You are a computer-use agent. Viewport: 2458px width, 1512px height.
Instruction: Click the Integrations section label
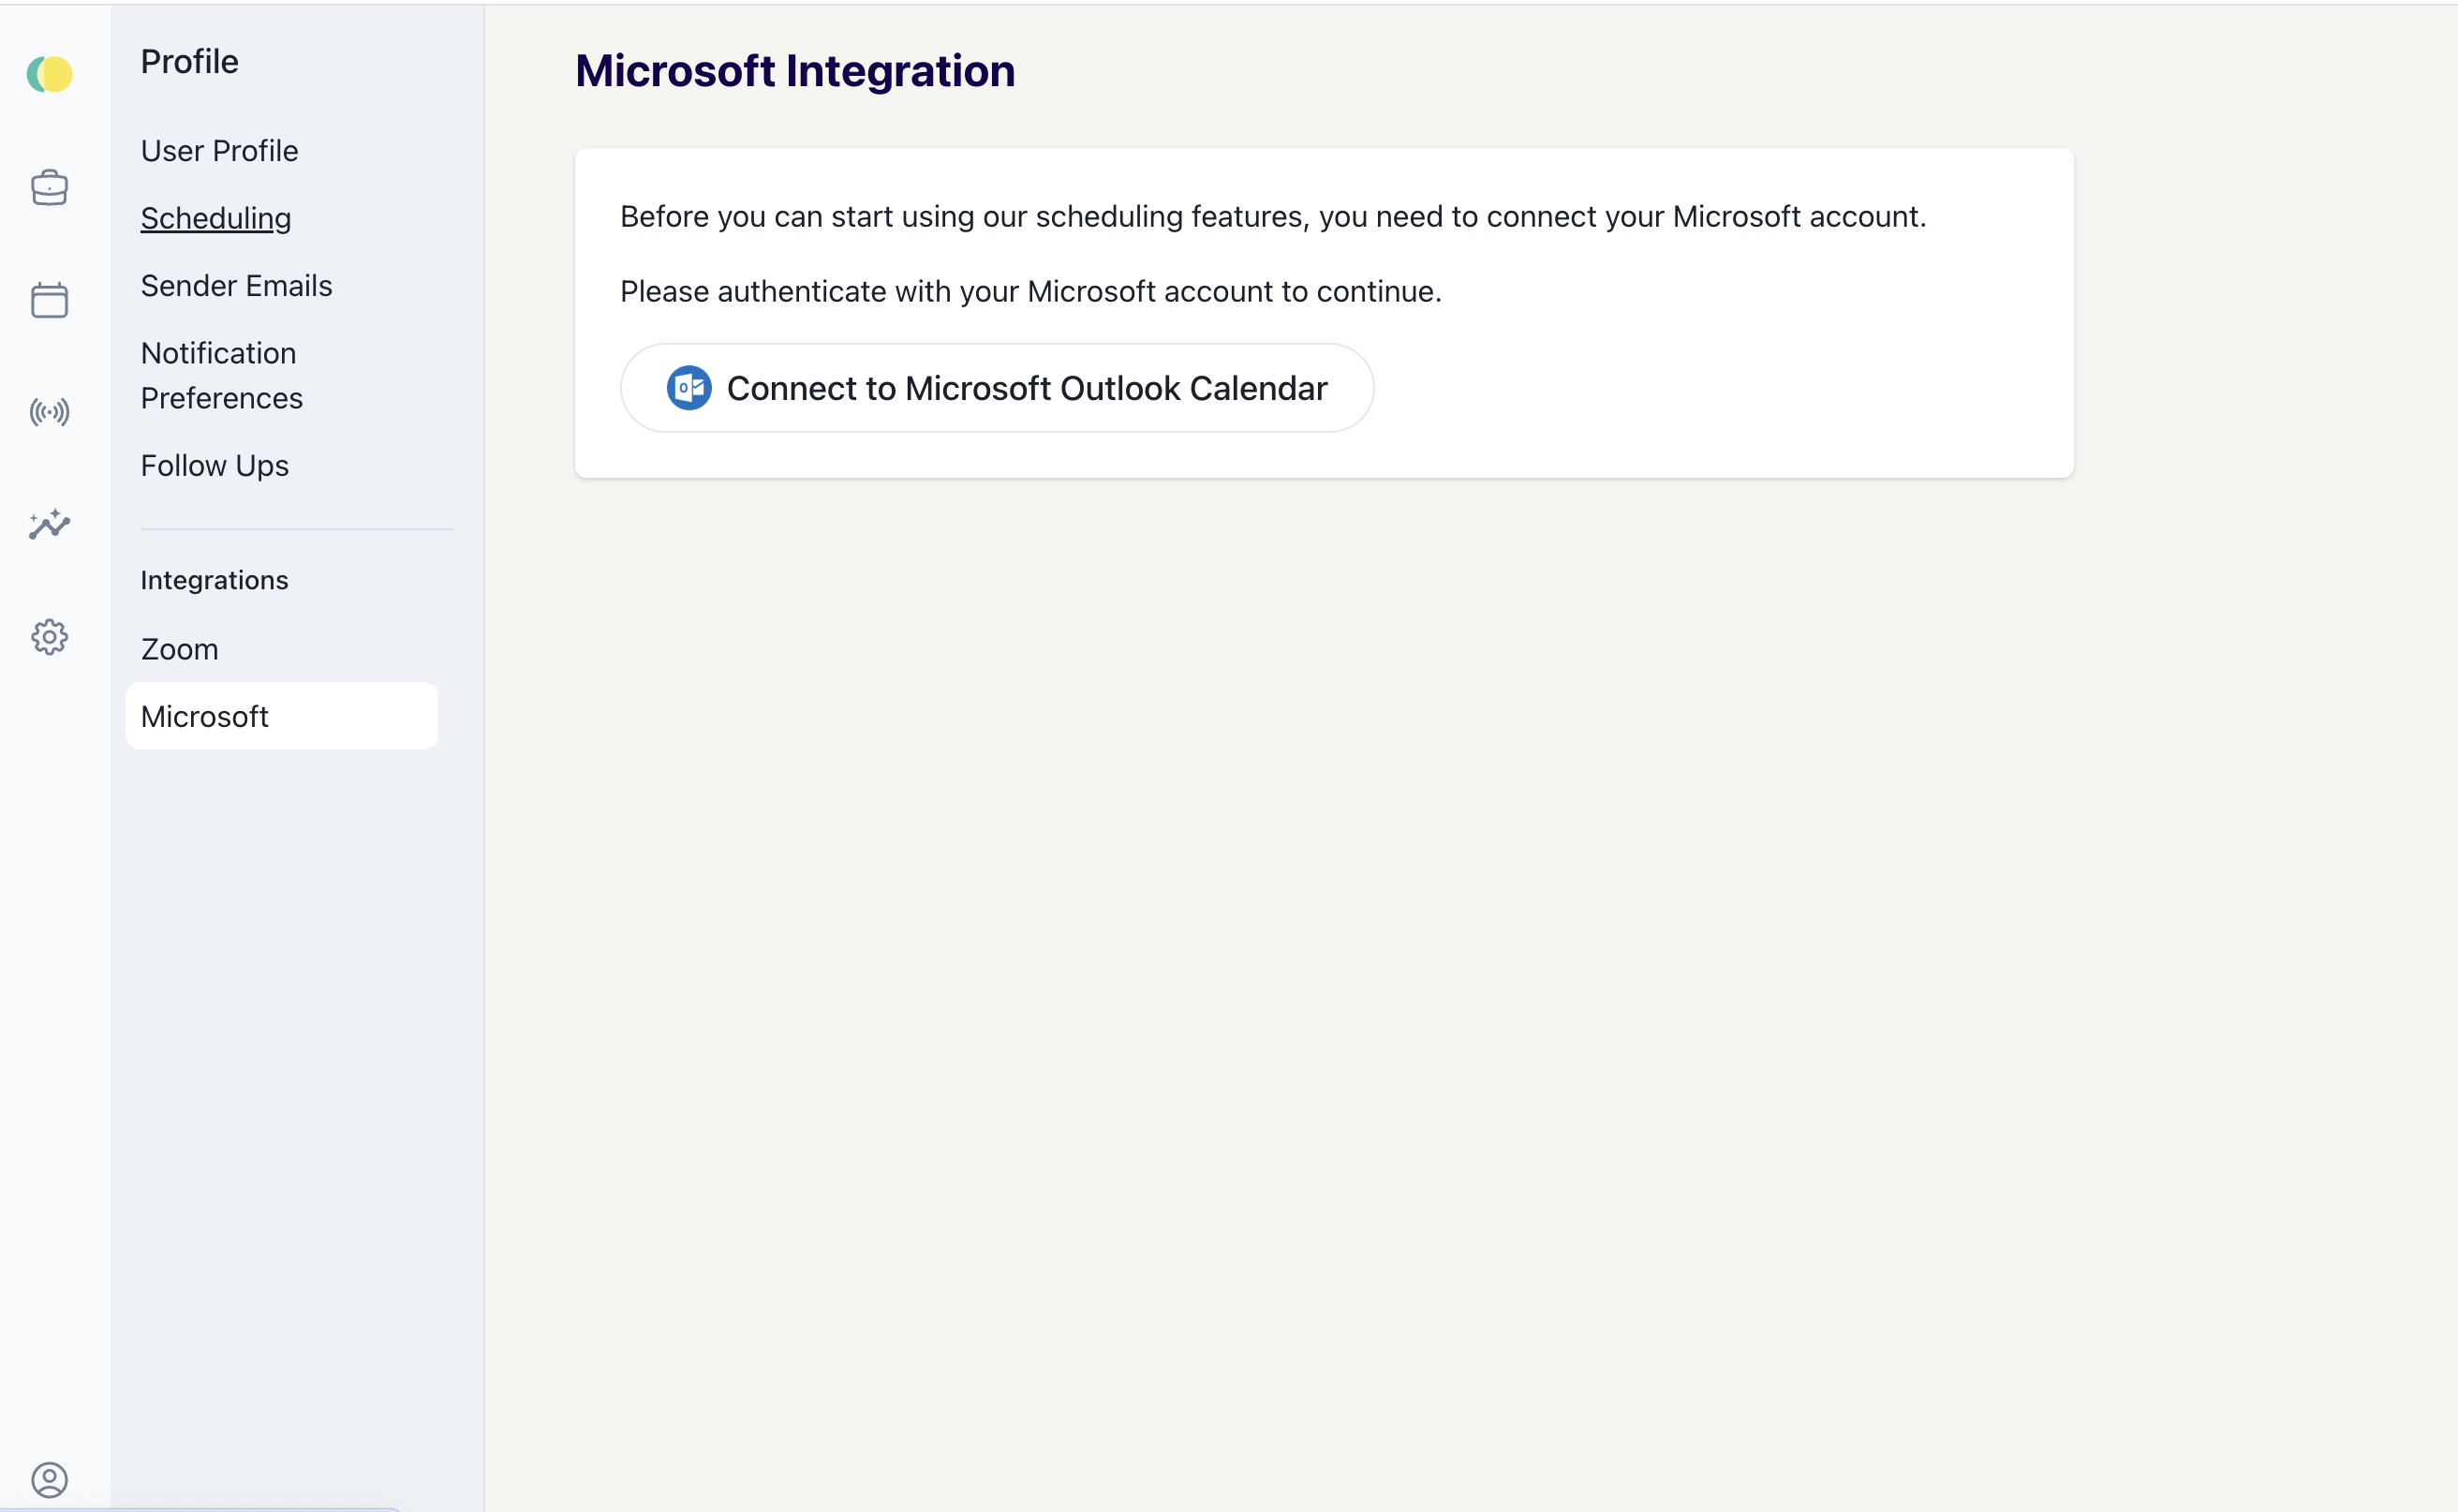tap(214, 580)
